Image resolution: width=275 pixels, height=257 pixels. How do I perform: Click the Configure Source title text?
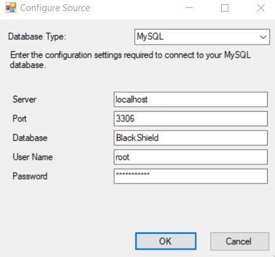[55, 8]
